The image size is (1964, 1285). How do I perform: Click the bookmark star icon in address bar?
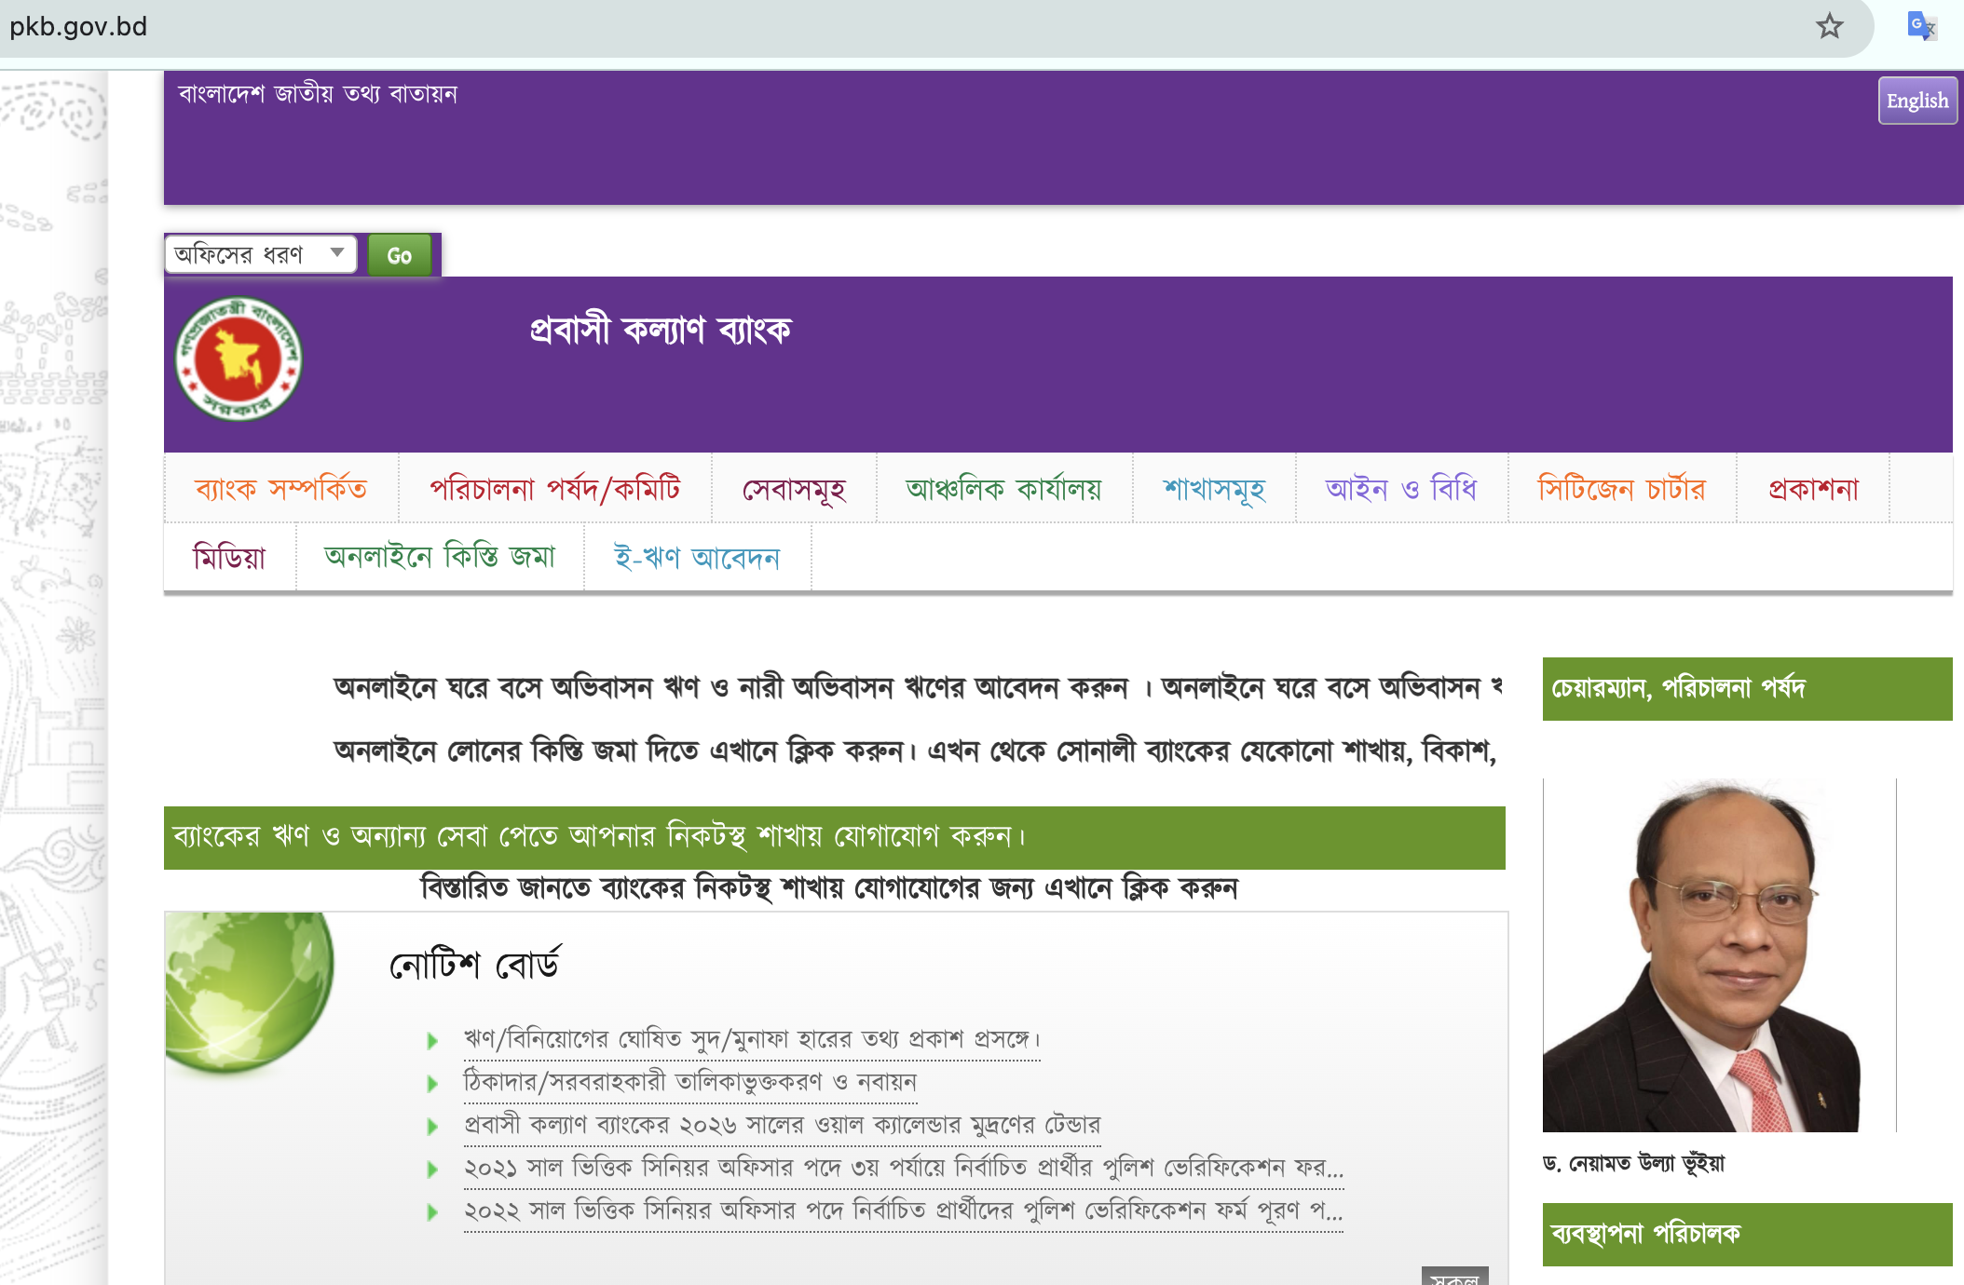coord(1829,26)
